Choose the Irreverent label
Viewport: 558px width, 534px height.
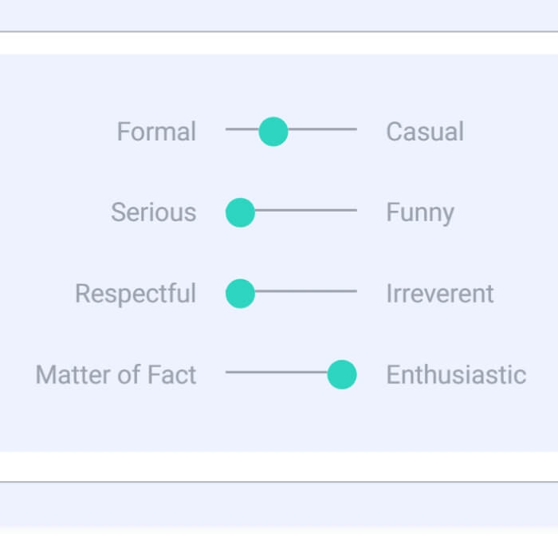click(440, 294)
